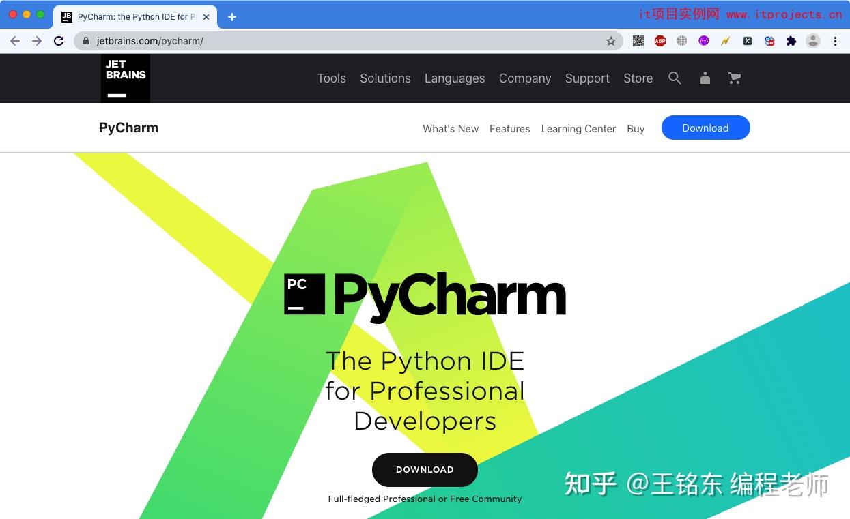This screenshot has height=519, width=850.
Task: Click the dark X extension icon
Action: click(748, 41)
